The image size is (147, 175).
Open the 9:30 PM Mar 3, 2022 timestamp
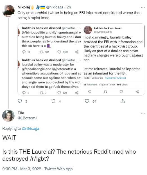click(x=22, y=169)
